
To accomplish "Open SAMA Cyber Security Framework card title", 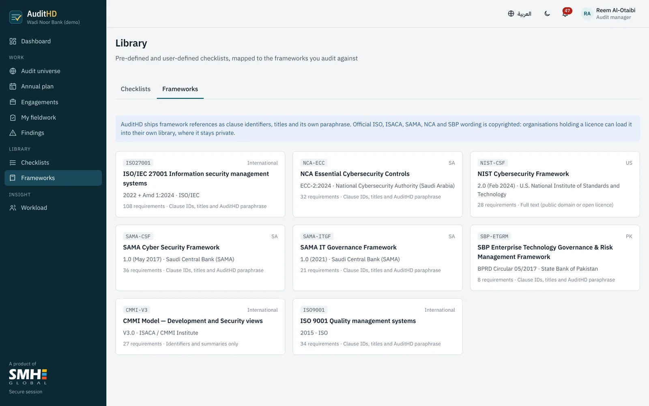I will [171, 247].
